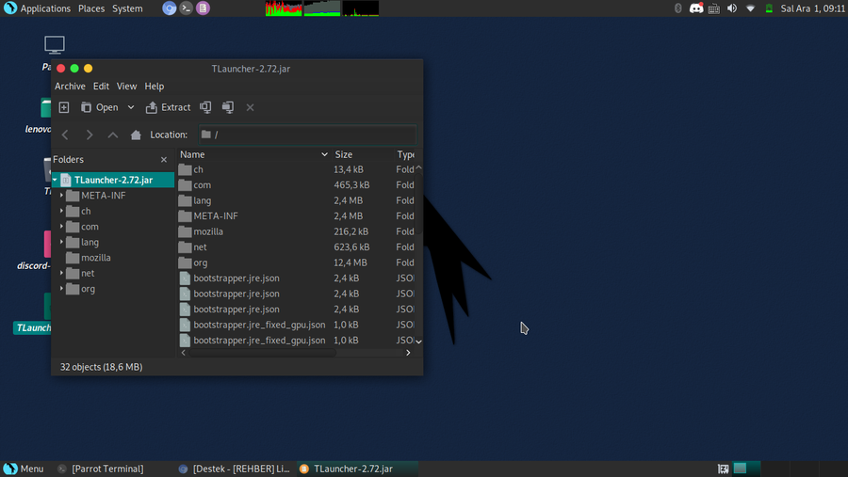Click the keyboard layout tray icon
The image size is (848, 477).
tap(714, 8)
